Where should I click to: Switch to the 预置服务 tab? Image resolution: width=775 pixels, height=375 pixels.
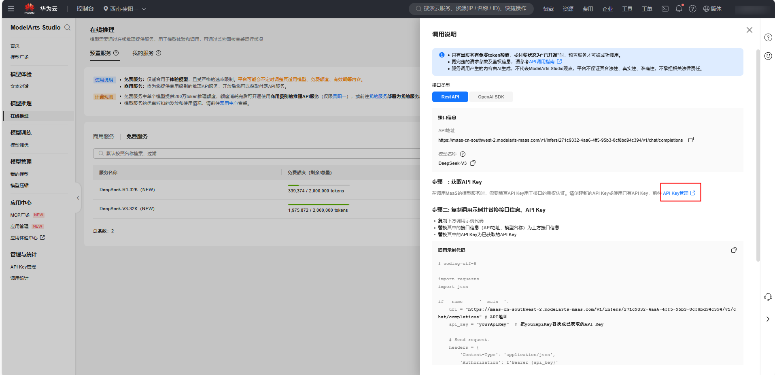(x=100, y=53)
